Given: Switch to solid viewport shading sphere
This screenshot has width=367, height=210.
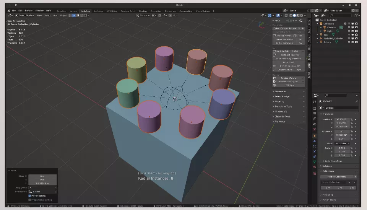Looking at the screenshot, I should click(294, 15).
